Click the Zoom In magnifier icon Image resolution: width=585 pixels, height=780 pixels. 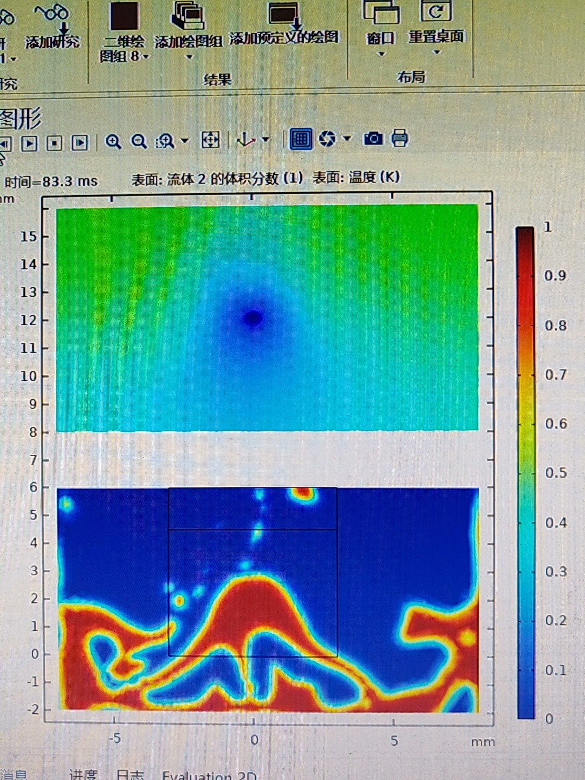coord(113,142)
